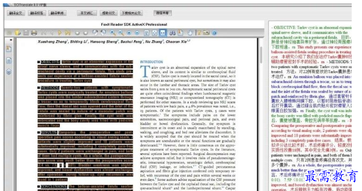This screenshot has width=362, height=191.
Task: Click the 下载相关论文 download papers button
Action: click(132, 13)
